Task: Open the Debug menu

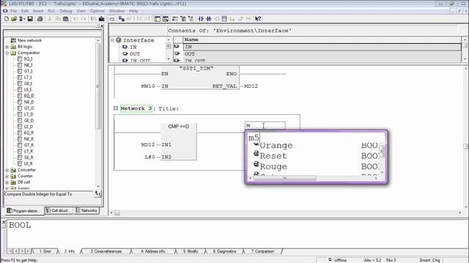Action: click(66, 11)
